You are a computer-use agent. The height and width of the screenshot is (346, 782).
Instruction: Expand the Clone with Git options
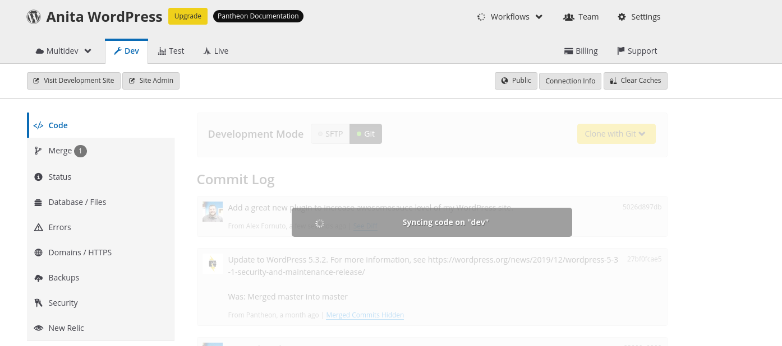coord(616,133)
